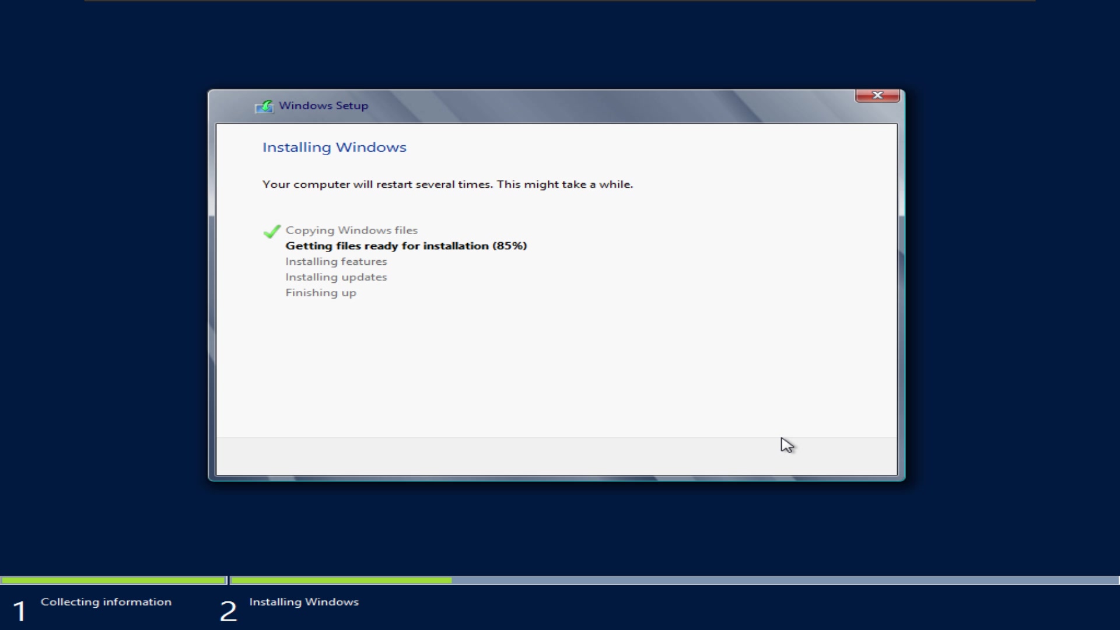Click the Collecting information step indicator
This screenshot has width=1120, height=630.
(x=107, y=601)
